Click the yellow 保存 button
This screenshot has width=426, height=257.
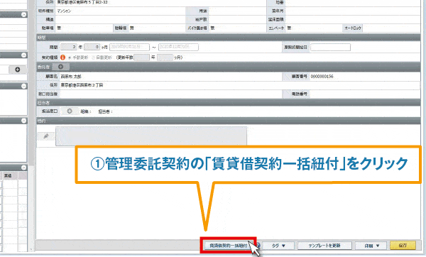coord(403,246)
